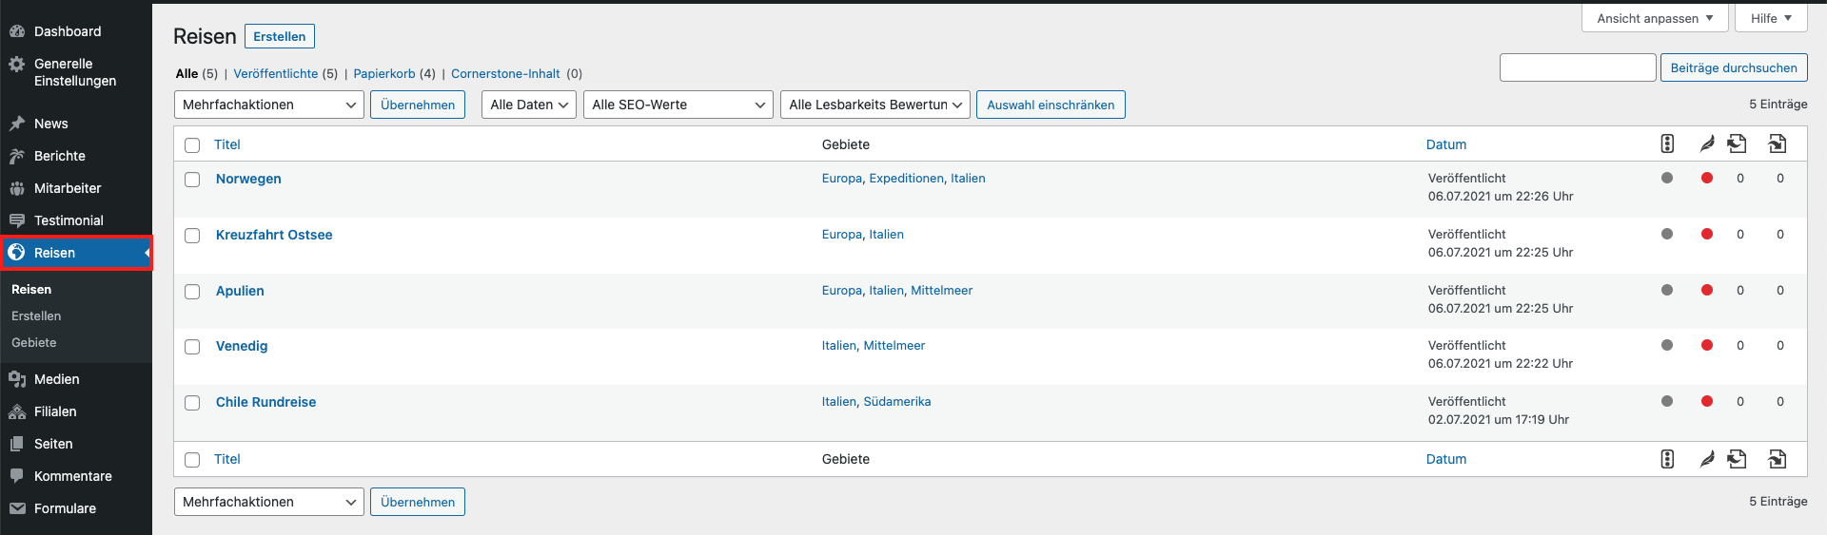Viewport: 1827px width, 535px height.
Task: Open the Ansicht anpassen panel
Action: point(1654,18)
